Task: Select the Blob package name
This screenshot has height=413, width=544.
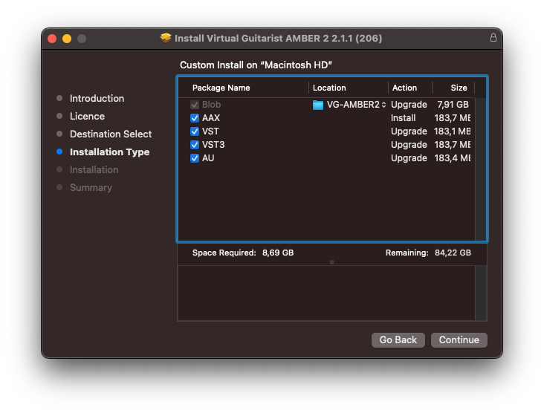Action: coord(211,105)
